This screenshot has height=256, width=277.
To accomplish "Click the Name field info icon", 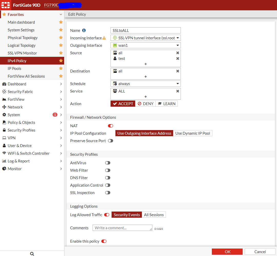I will [84, 30].
